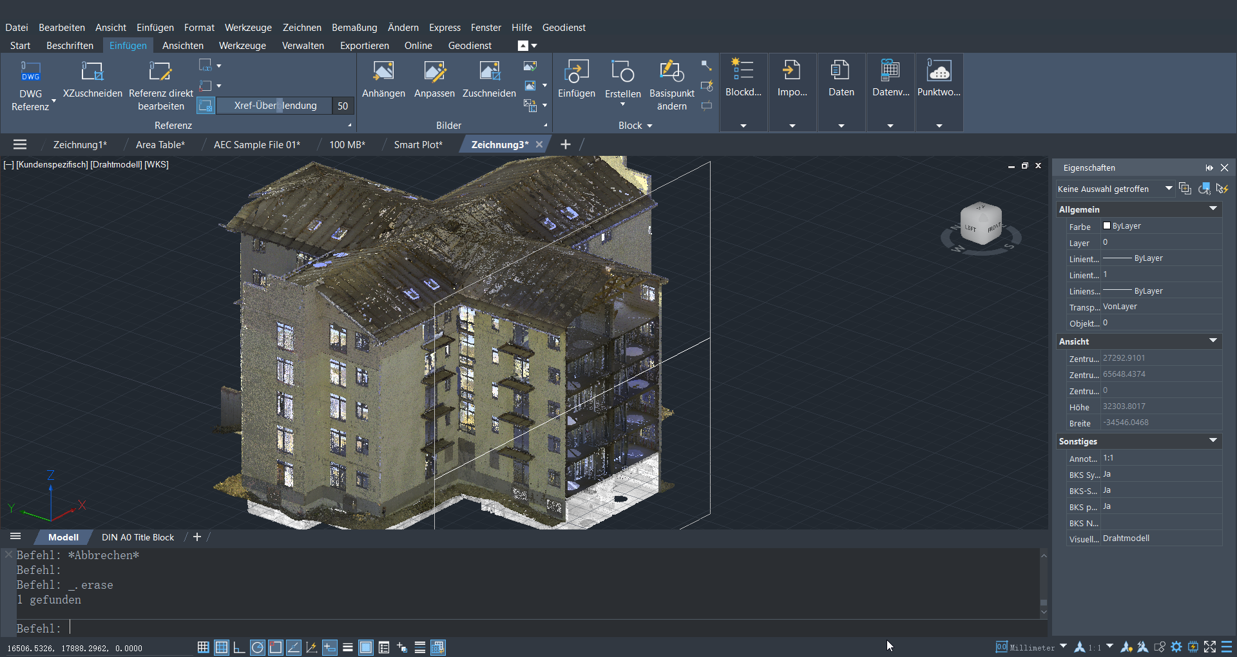Open the Punktwolke tool

pos(939,72)
